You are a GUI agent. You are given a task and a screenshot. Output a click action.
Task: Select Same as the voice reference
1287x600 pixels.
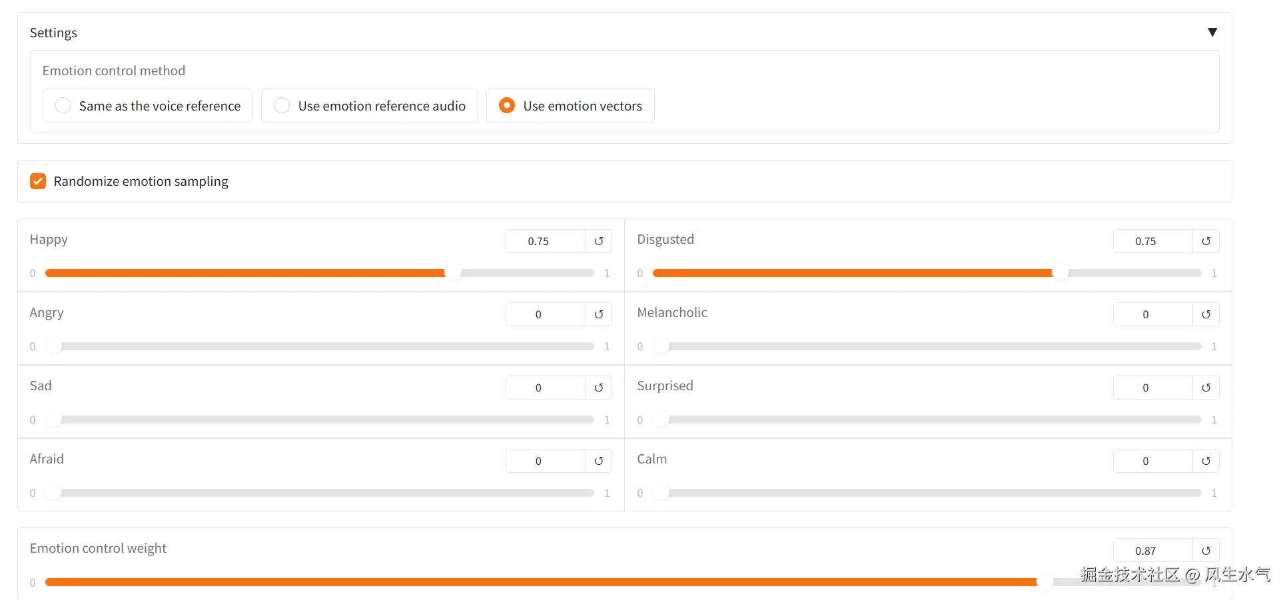[63, 106]
